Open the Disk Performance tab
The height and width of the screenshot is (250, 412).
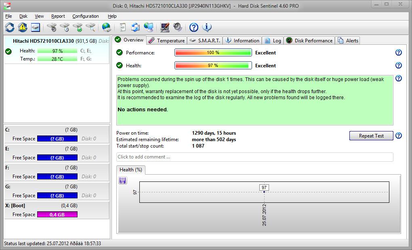[309, 40]
